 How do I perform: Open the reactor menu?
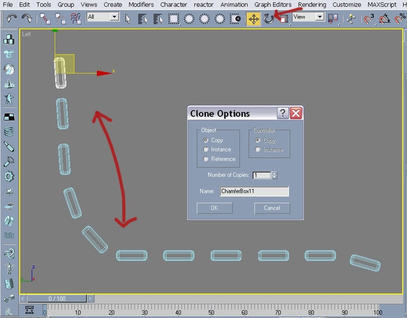(x=204, y=5)
